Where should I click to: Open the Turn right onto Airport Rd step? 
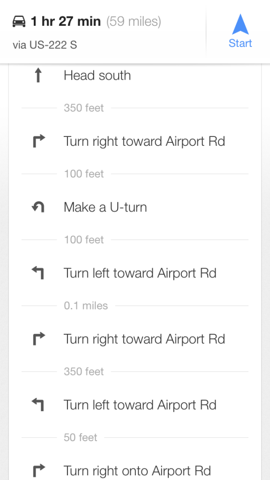pyautogui.click(x=135, y=471)
